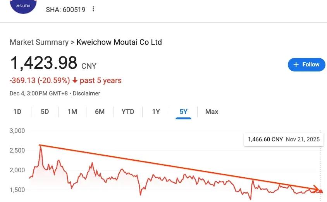
Task: View the 1Y price history
Action: point(156,112)
